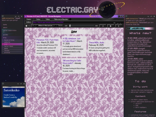Expand the Satorikeiko panel with its up chevron

(21, 84)
